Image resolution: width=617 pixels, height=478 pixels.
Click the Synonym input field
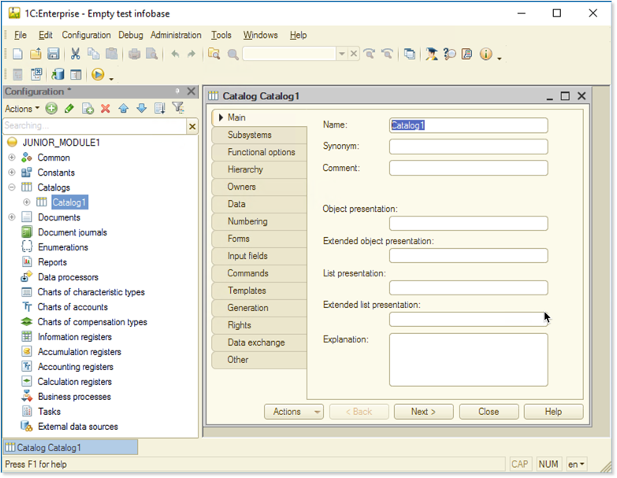point(468,146)
